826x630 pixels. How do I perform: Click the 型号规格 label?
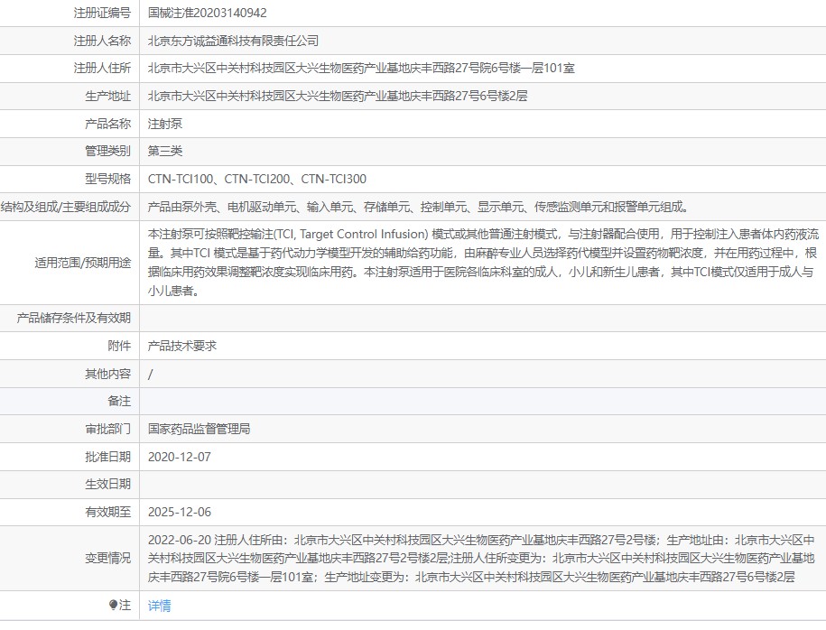(x=108, y=179)
